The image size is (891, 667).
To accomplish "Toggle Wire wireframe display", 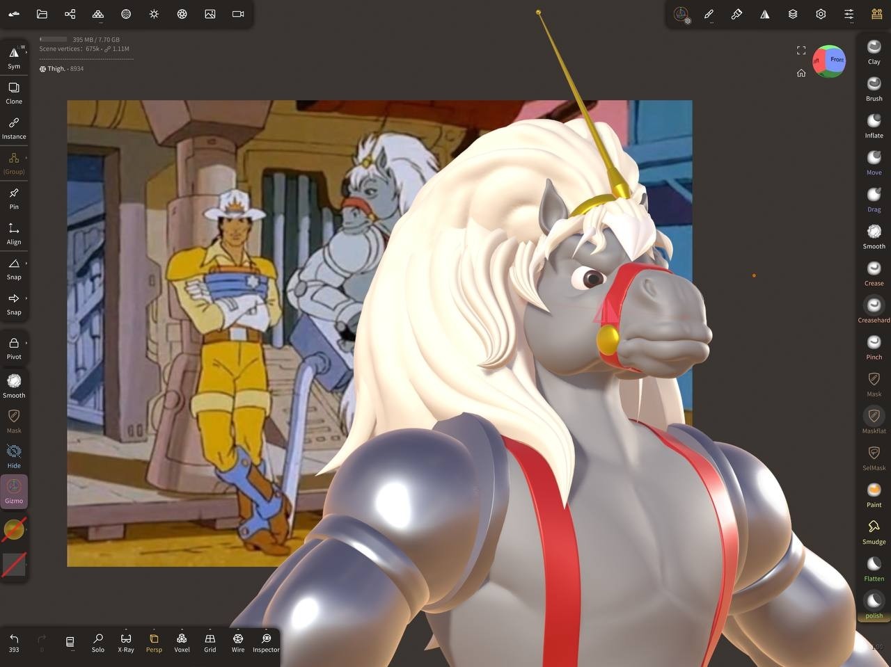I will point(238,643).
